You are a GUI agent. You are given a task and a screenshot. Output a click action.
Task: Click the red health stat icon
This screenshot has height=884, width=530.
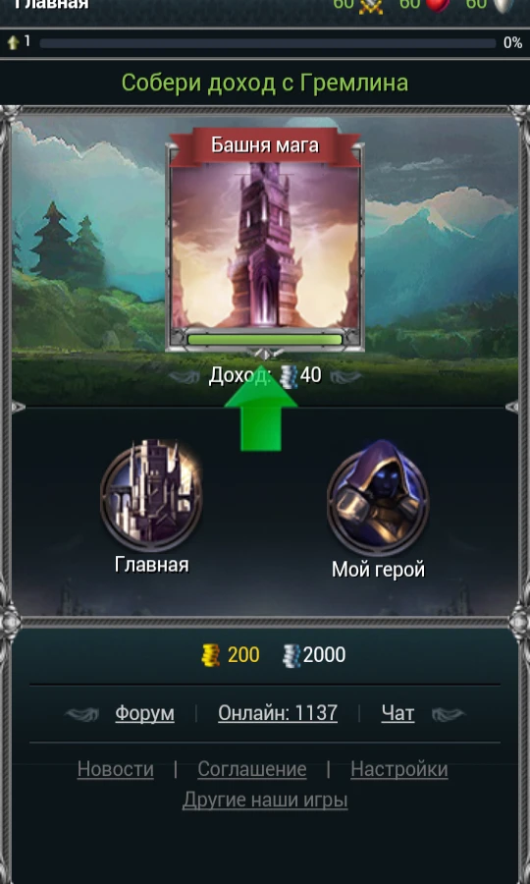coord(438,5)
